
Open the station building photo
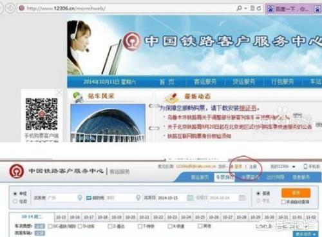[108, 123]
